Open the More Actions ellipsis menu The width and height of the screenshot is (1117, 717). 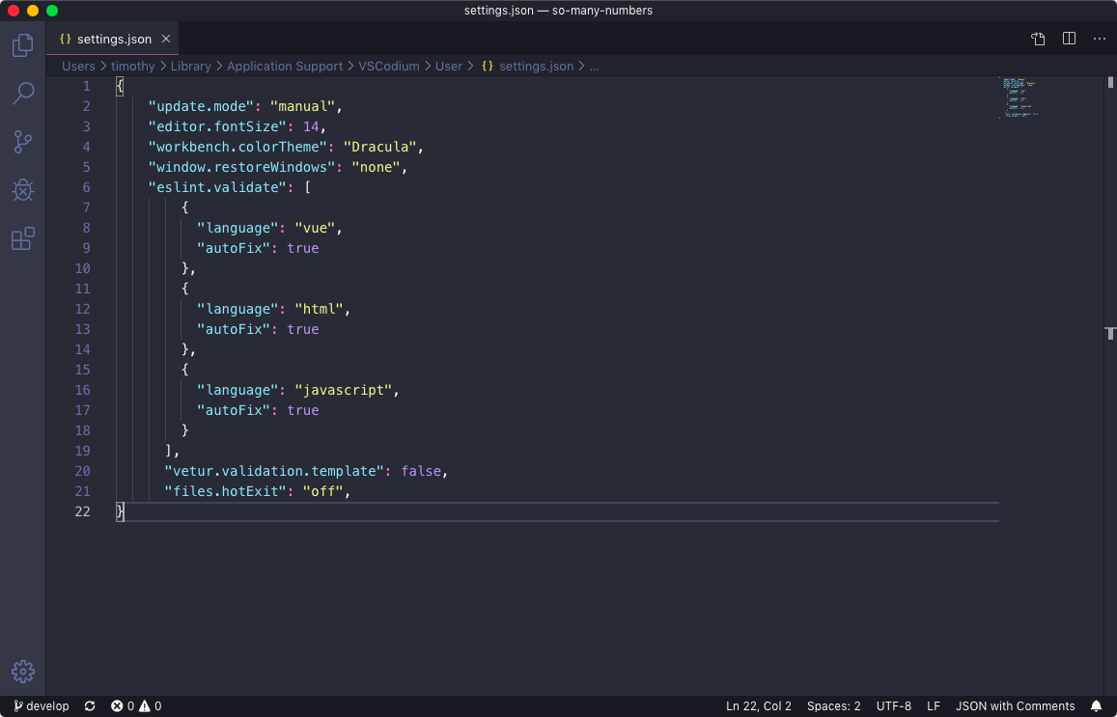1099,39
